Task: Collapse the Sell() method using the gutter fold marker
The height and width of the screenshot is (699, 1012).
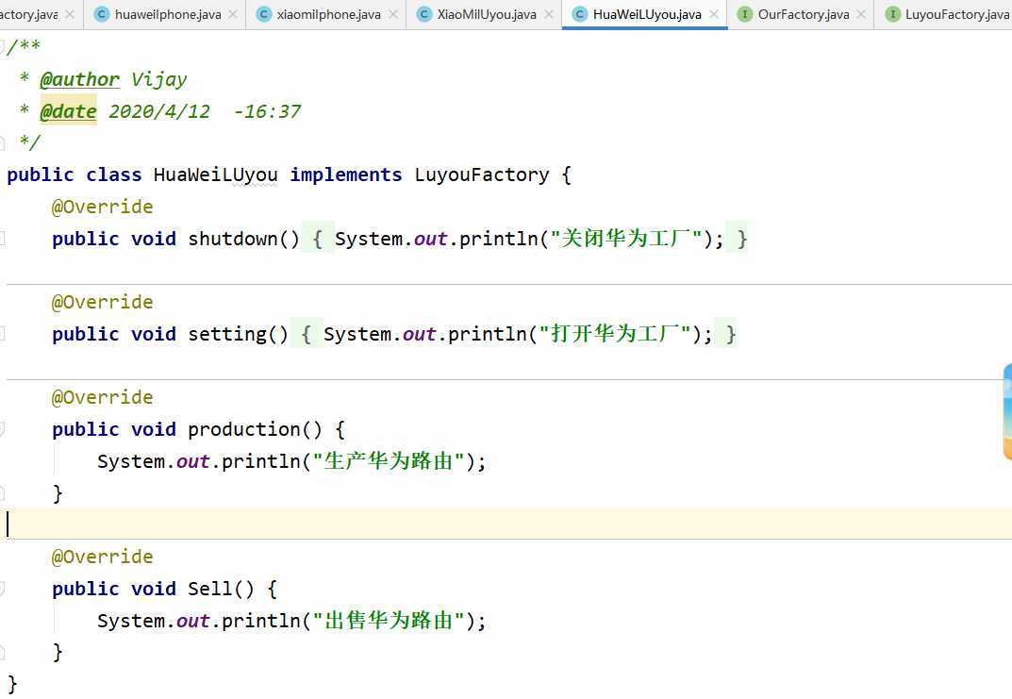Action: [x=2, y=589]
